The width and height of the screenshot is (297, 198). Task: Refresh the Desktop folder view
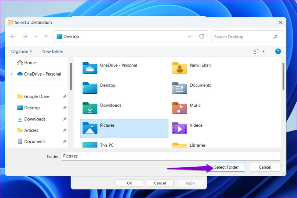(x=202, y=36)
